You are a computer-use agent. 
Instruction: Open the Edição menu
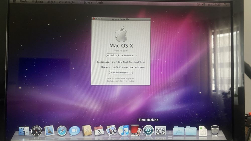click(51, 2)
